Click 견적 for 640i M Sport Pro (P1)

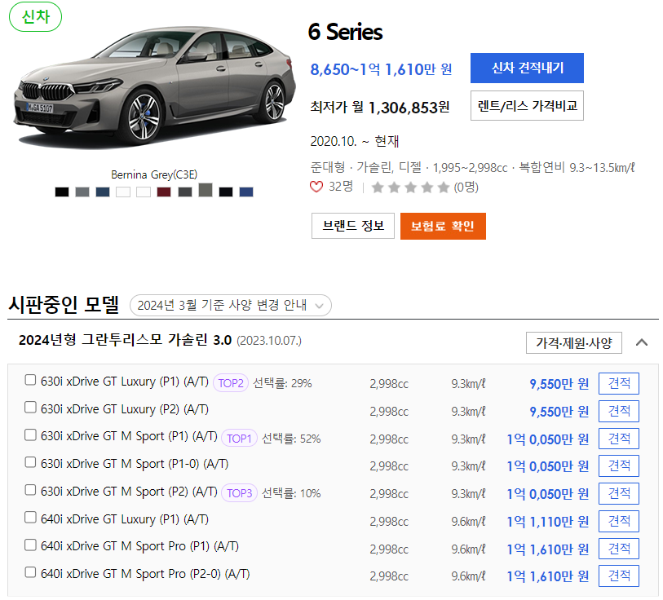619,549
